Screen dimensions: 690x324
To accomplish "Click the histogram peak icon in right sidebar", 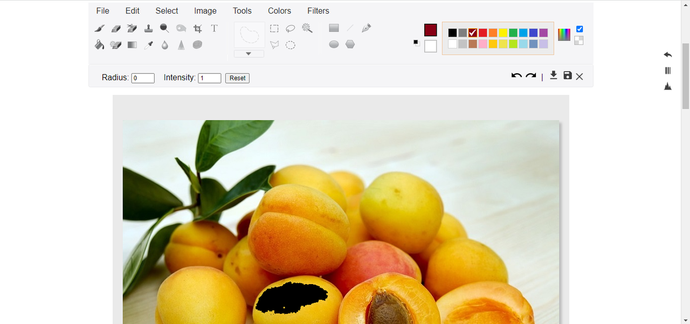I will coord(668,86).
